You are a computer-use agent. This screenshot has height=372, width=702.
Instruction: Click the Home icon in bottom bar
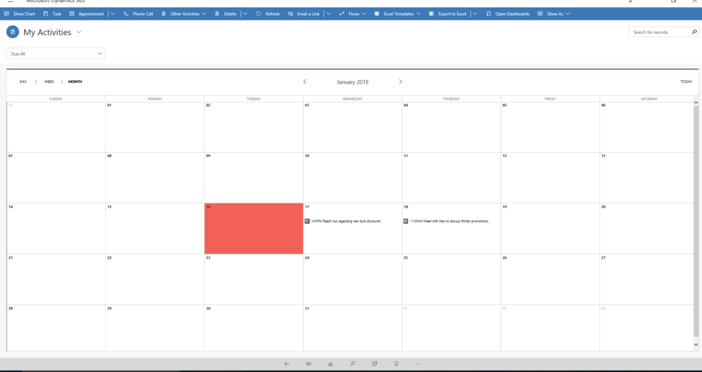(x=330, y=364)
